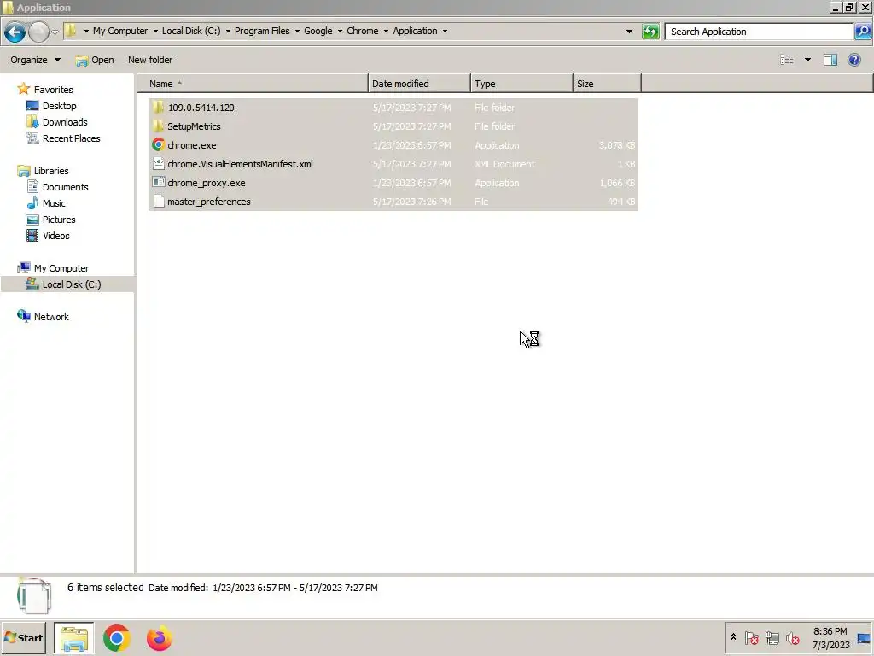Expand the arrow after Google in path
This screenshot has width=874, height=656.
pos(340,32)
